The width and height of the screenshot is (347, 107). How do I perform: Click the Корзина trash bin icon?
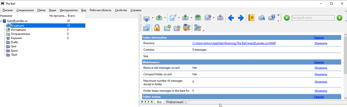tap(8, 38)
